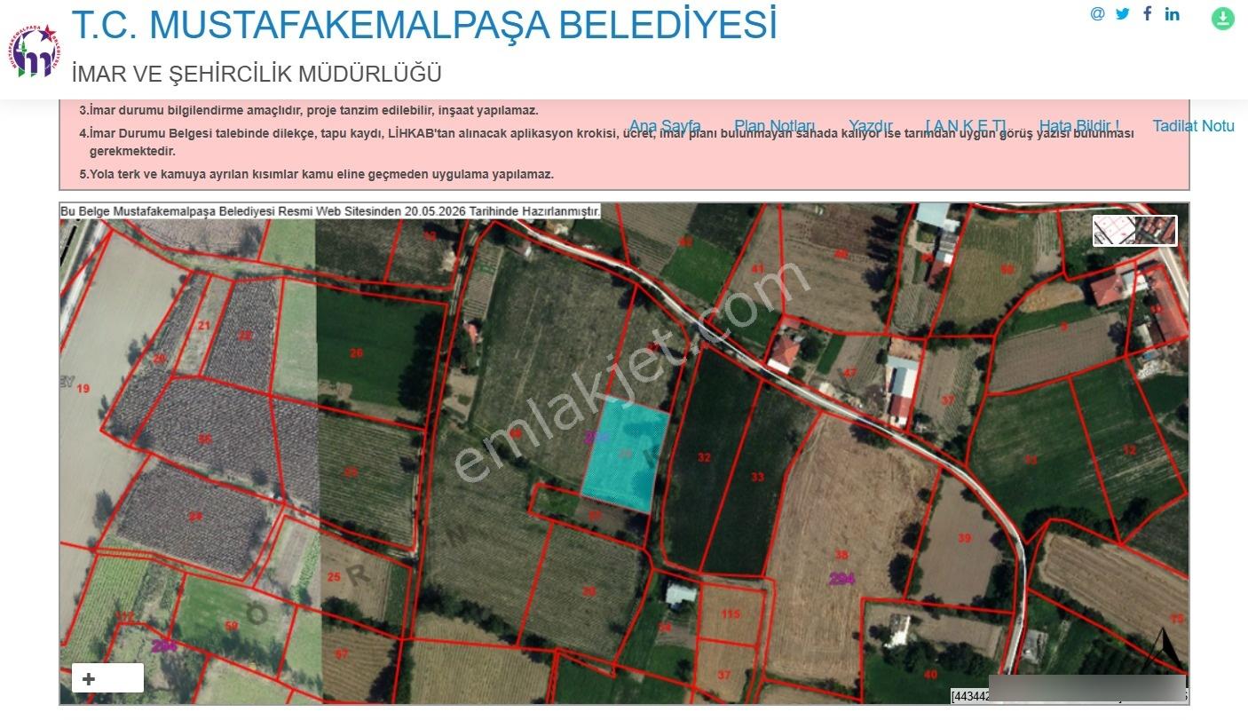The height and width of the screenshot is (720, 1248).
Task: Select parcel 47 on the map
Action: coord(849,373)
